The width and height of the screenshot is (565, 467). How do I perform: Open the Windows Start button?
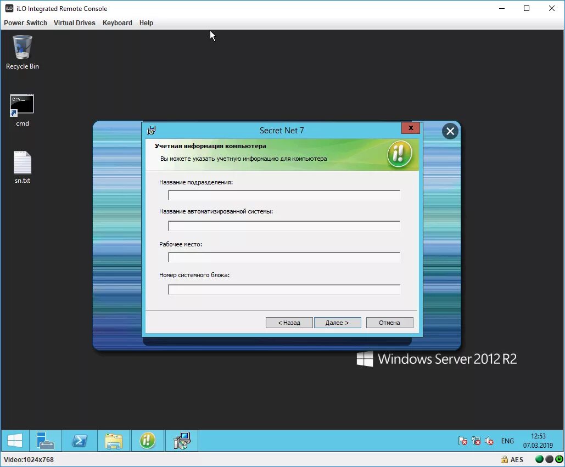tap(15, 440)
